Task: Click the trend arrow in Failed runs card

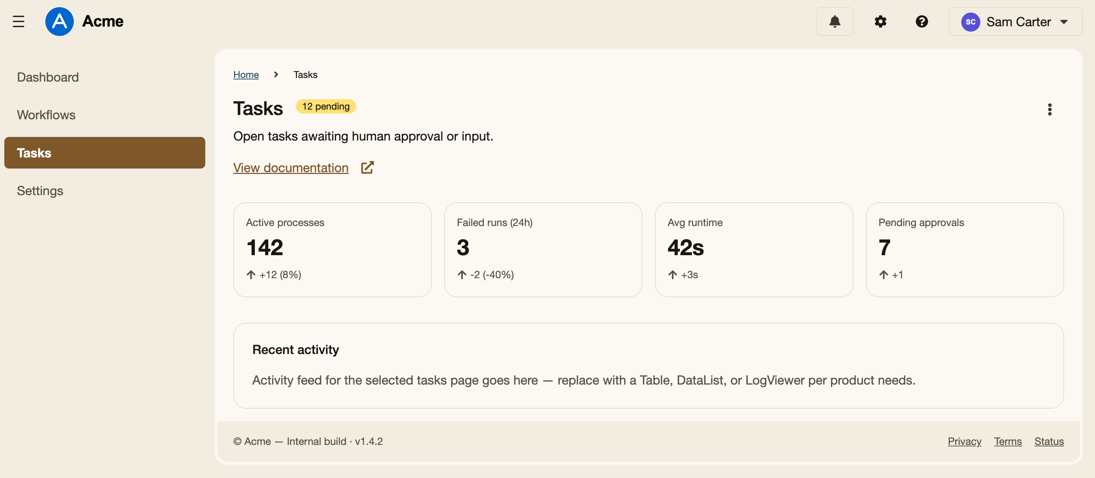Action: coord(462,275)
